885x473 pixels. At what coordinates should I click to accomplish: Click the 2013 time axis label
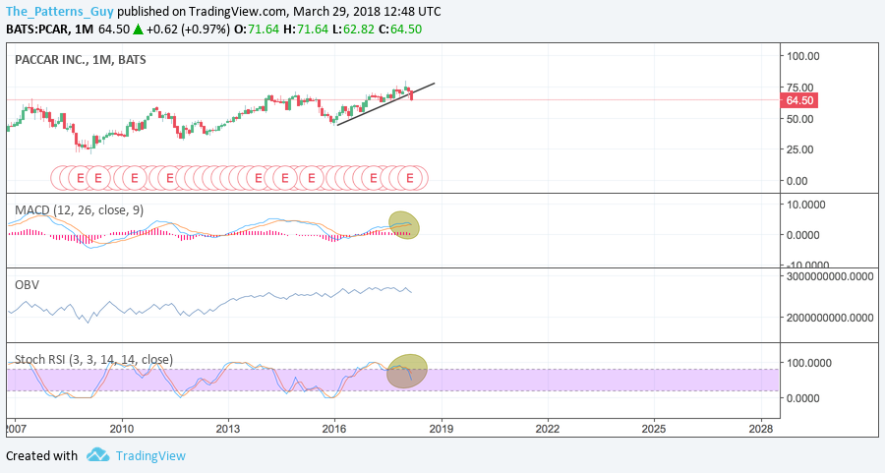coord(228,429)
